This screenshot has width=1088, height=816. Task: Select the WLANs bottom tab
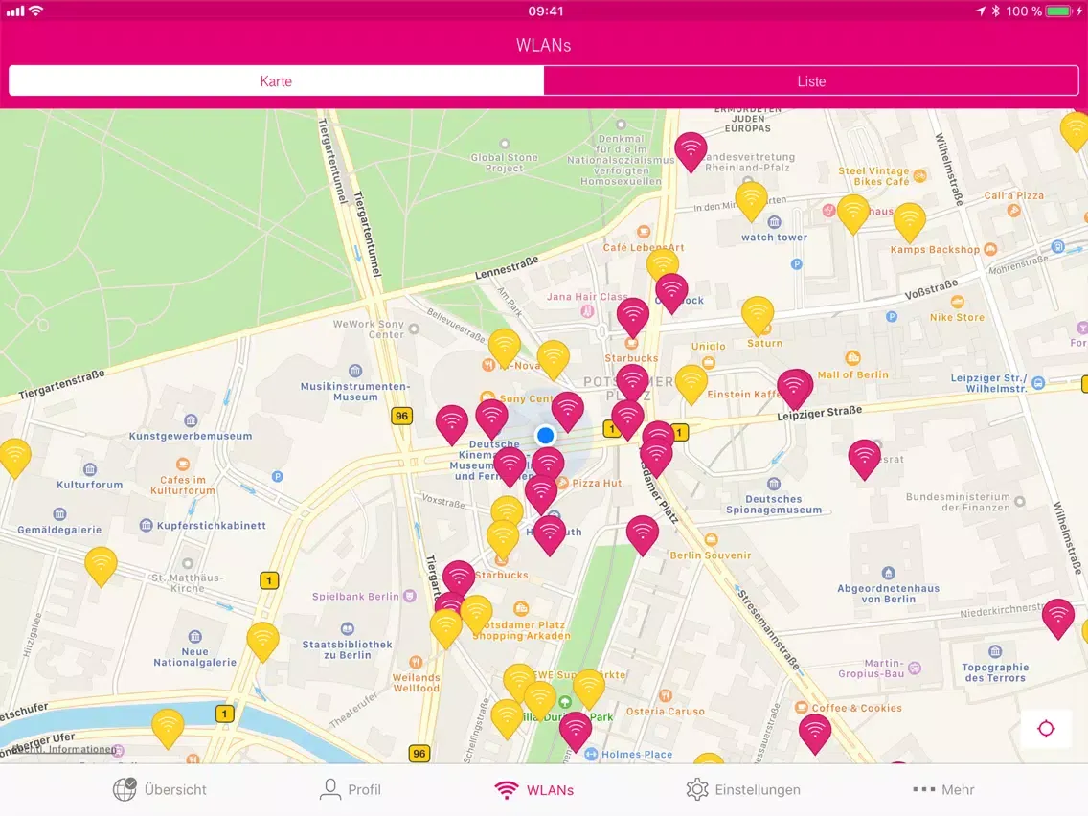coord(533,789)
